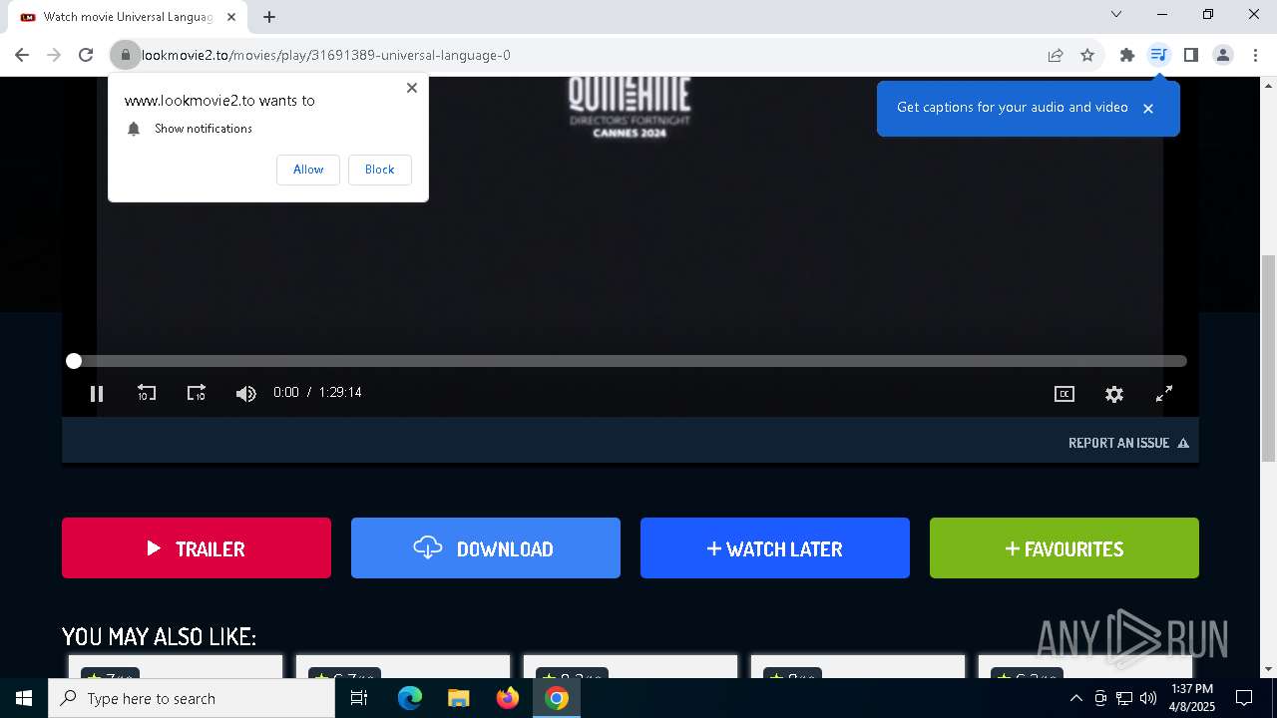Bookmark this tab with star

click(x=1087, y=55)
